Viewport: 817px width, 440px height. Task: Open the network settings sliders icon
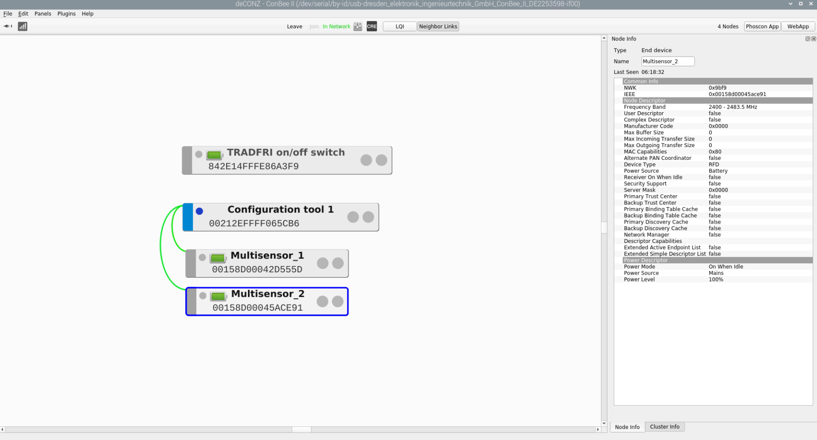(358, 27)
